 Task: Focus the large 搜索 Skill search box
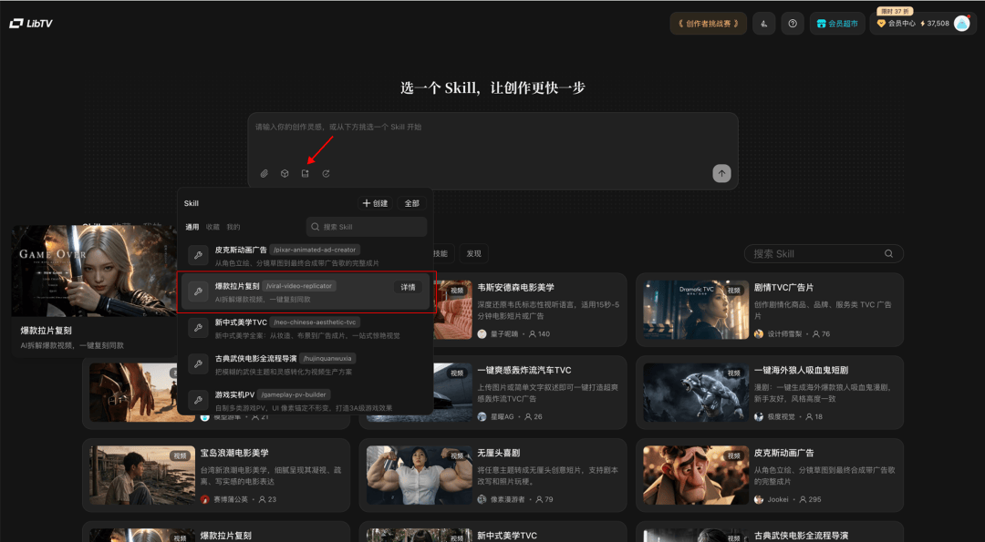point(824,253)
